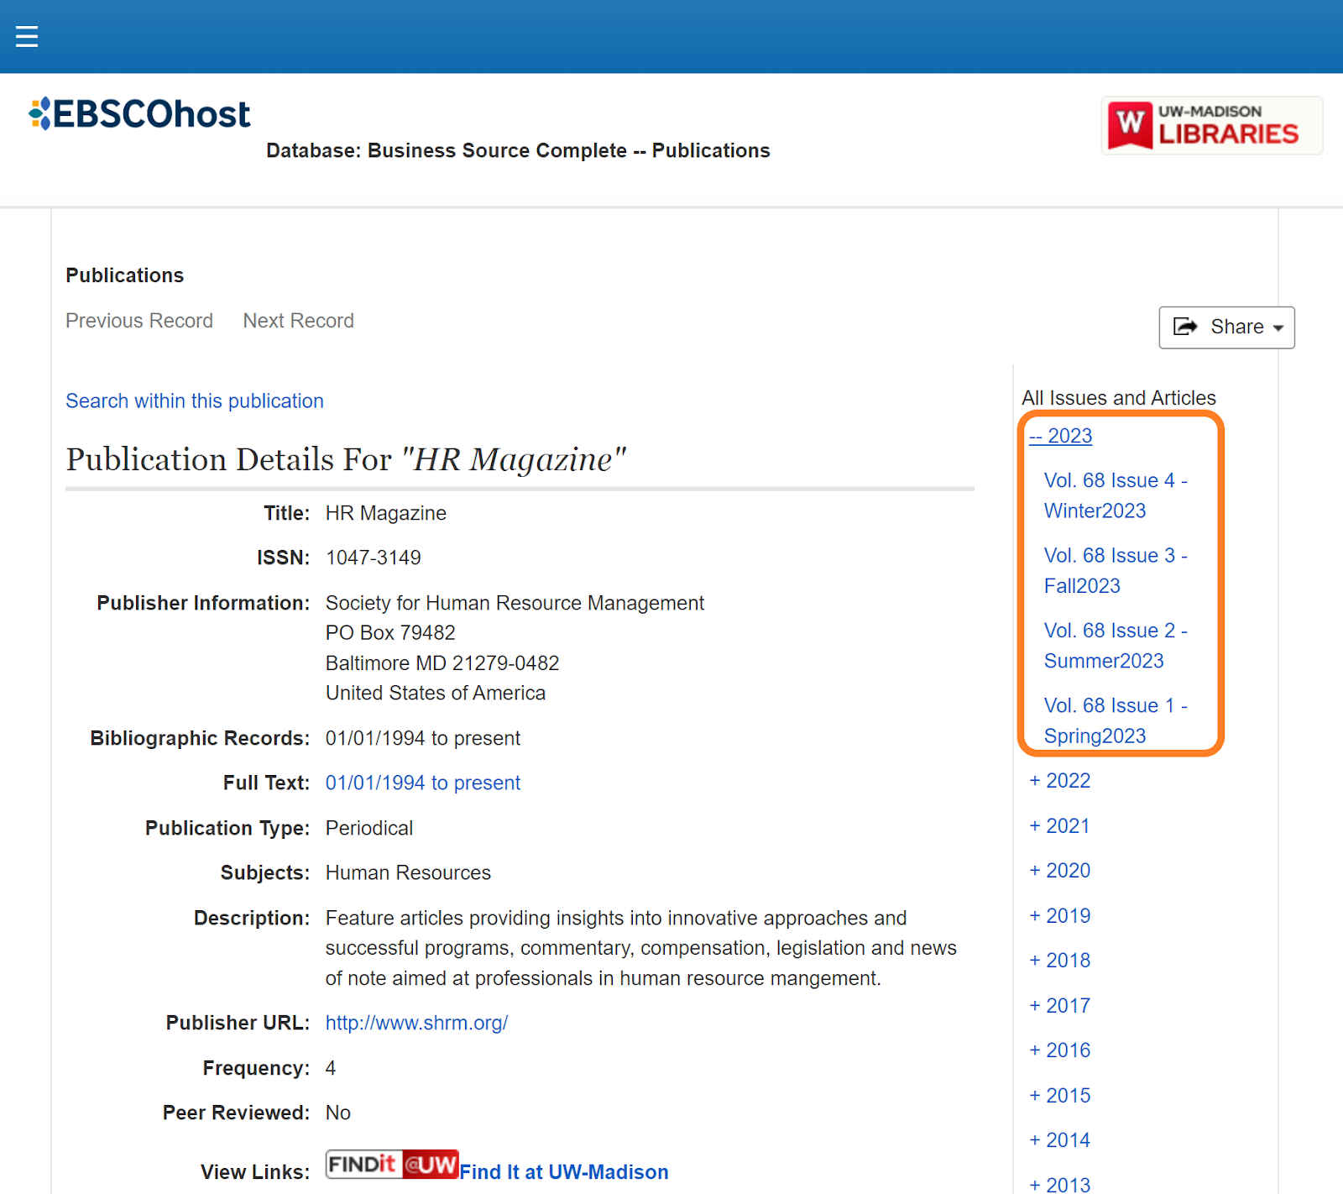Expand the 2019 issues
The image size is (1343, 1194).
(1059, 915)
